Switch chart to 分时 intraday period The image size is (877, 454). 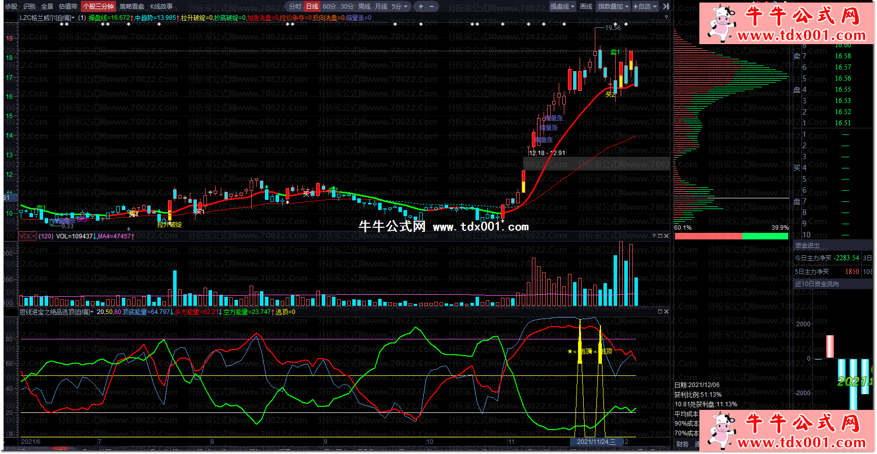[295, 7]
